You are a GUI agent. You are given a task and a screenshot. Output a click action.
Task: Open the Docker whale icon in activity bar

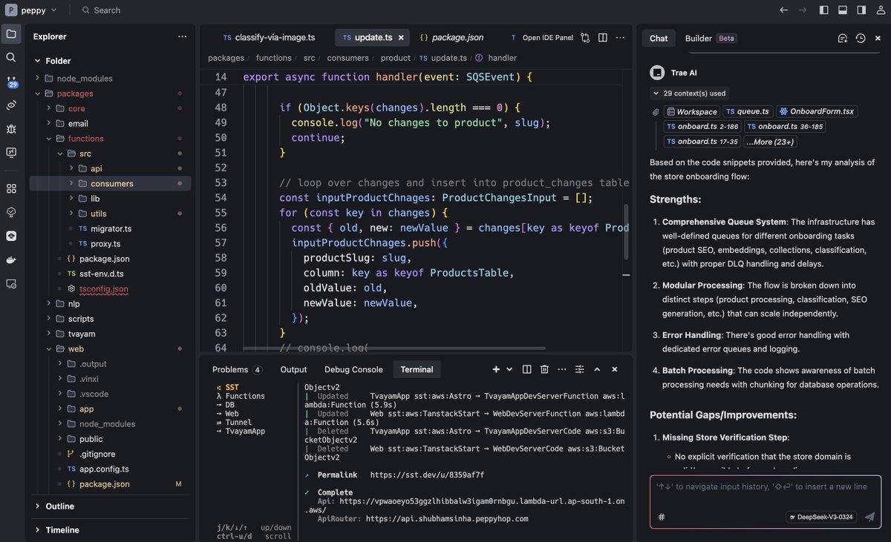[x=11, y=260]
